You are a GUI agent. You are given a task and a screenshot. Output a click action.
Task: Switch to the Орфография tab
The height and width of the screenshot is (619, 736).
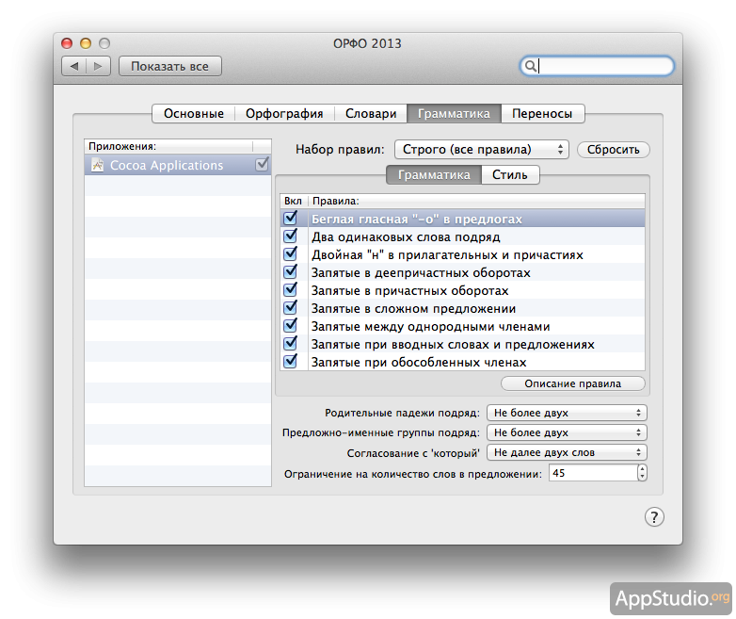[284, 114]
